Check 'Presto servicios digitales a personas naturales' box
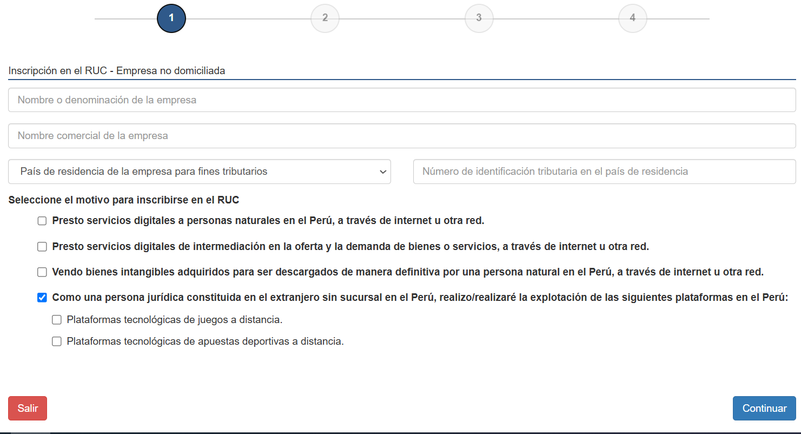 (42, 221)
